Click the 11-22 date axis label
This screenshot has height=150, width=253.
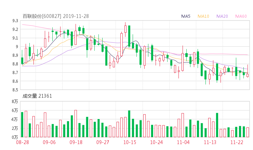237,142
